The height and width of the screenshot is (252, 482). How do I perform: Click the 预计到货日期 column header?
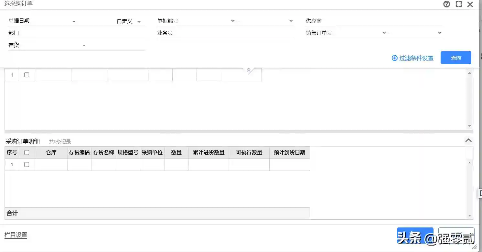(289, 152)
